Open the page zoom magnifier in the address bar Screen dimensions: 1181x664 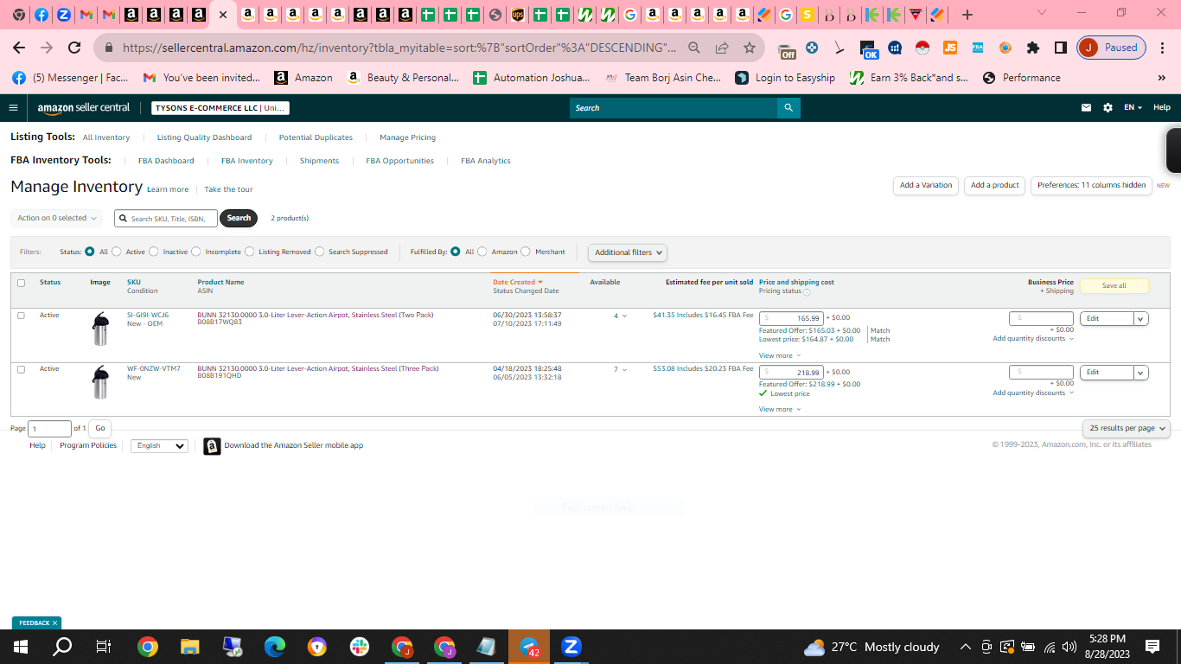[694, 48]
